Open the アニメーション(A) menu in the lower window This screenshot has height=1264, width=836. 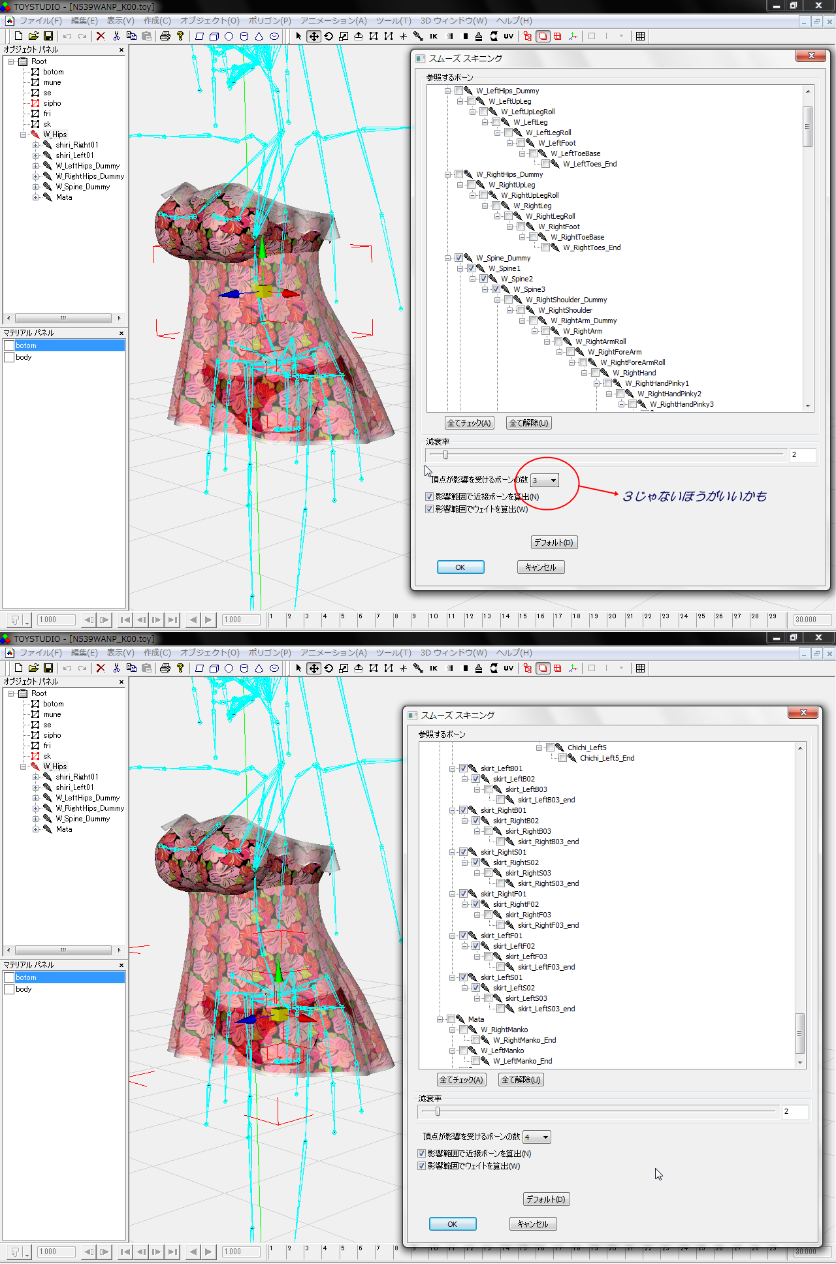click(333, 653)
